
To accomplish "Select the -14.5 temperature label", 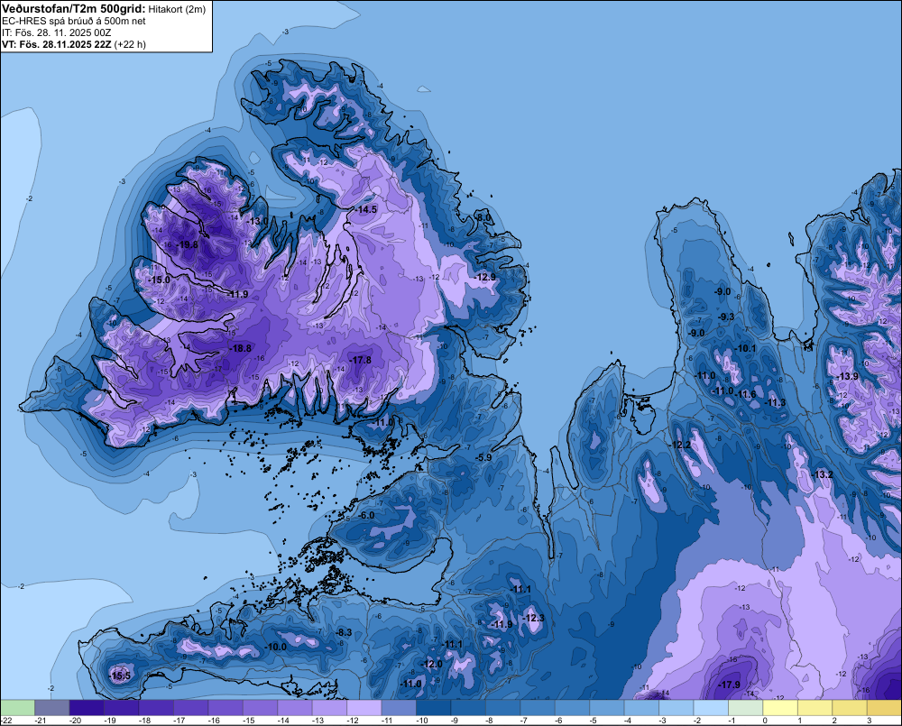I will 367,209.
